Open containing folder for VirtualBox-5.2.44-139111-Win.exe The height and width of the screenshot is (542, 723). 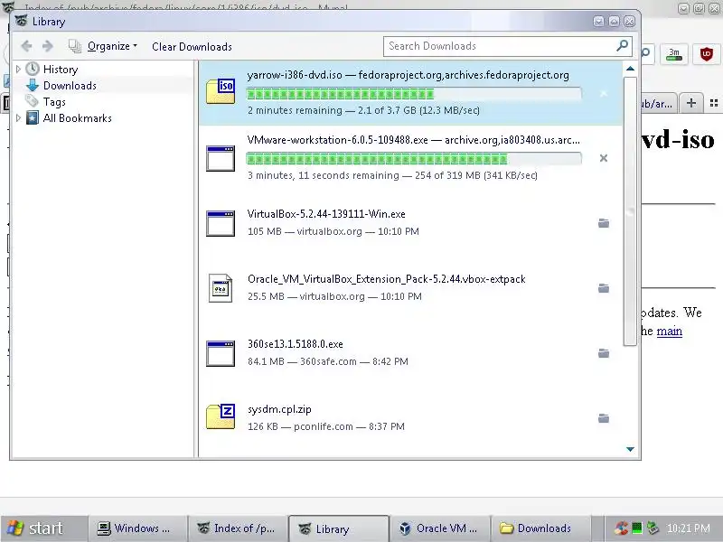tap(604, 223)
